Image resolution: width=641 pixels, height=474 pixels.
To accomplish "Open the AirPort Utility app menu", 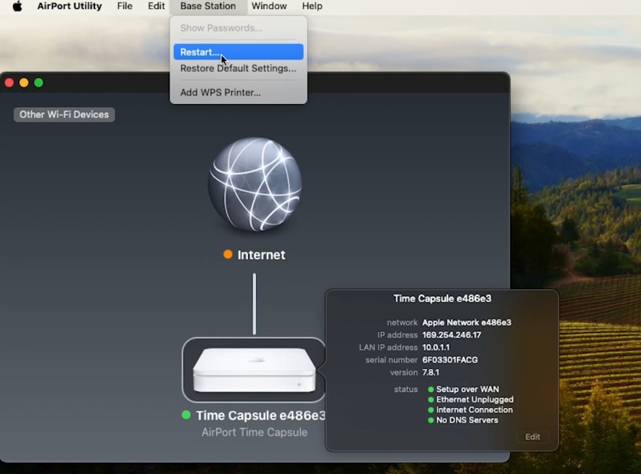I will (x=69, y=6).
